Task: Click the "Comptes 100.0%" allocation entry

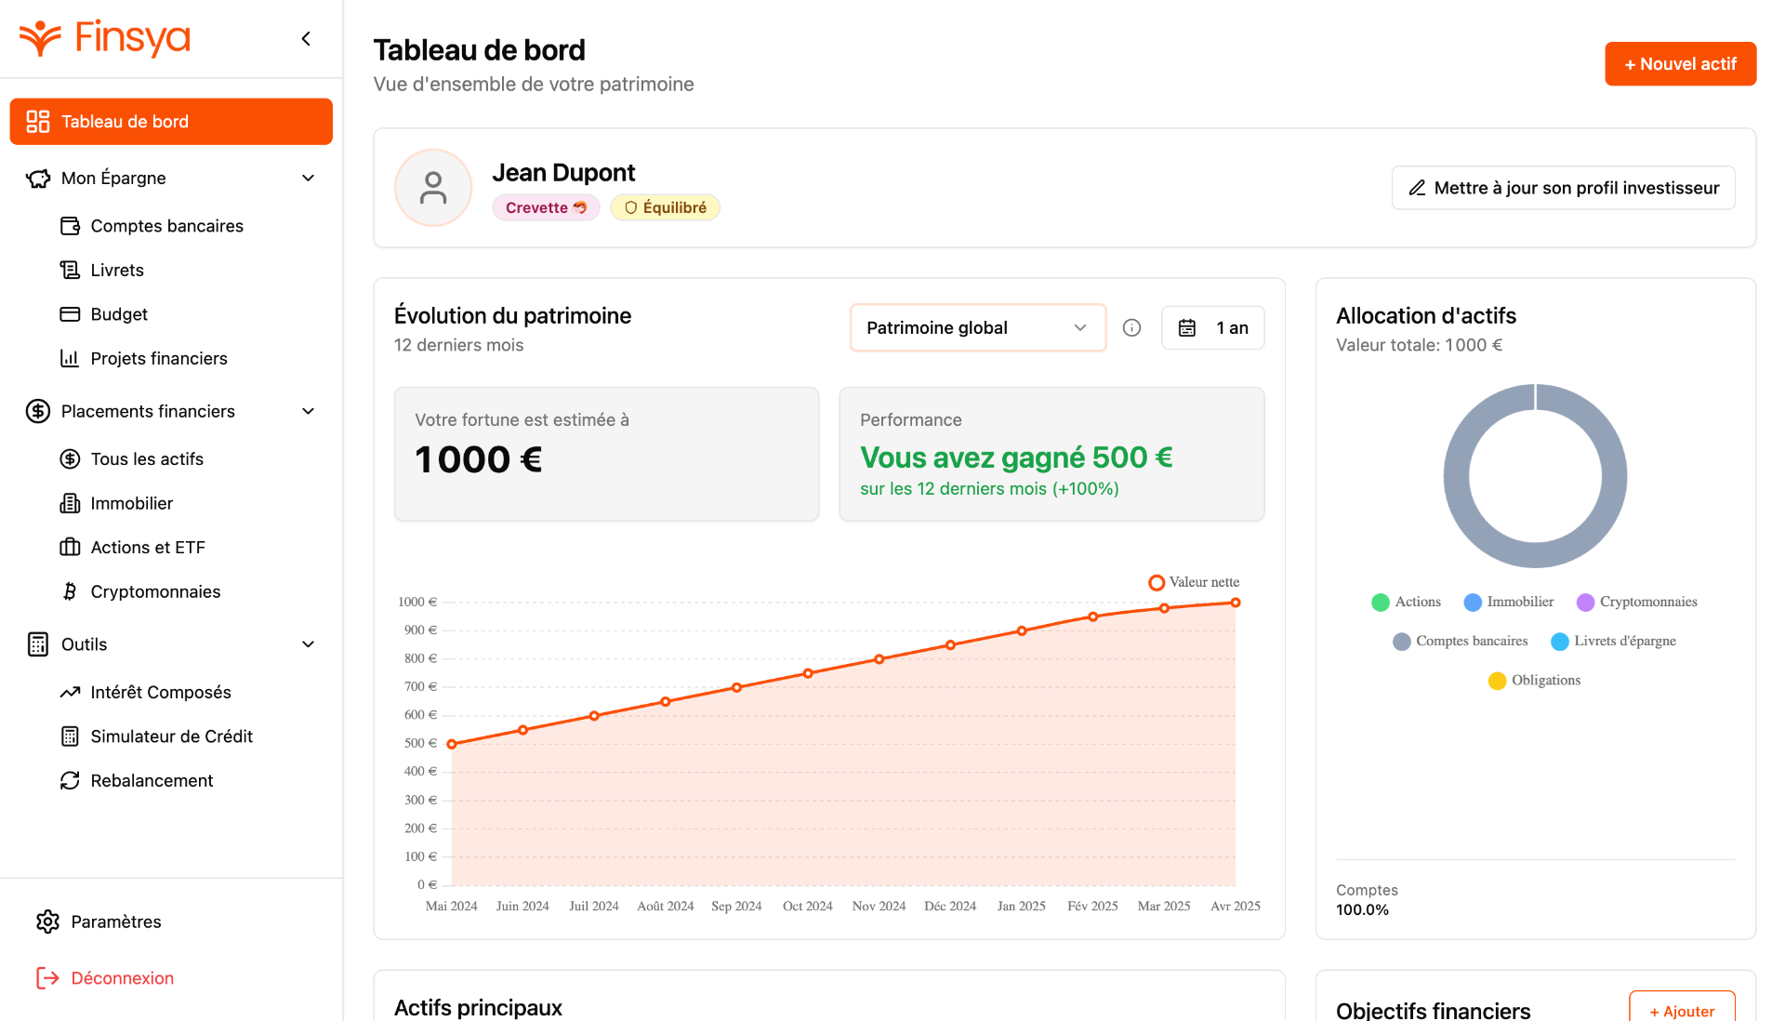Action: (1367, 900)
